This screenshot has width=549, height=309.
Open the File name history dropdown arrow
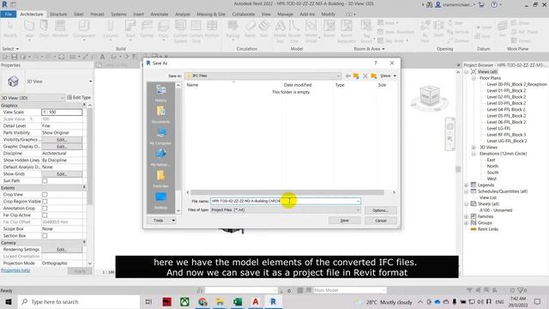[358, 201]
